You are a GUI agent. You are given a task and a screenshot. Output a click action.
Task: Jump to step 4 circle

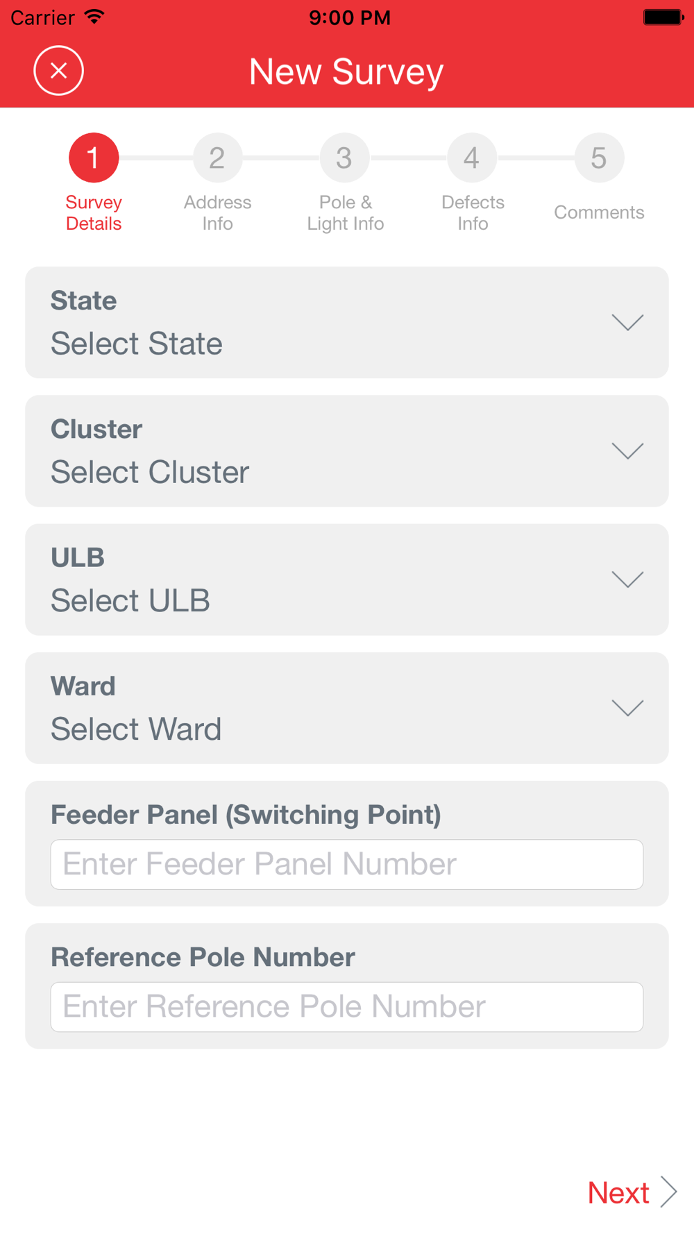coord(472,158)
